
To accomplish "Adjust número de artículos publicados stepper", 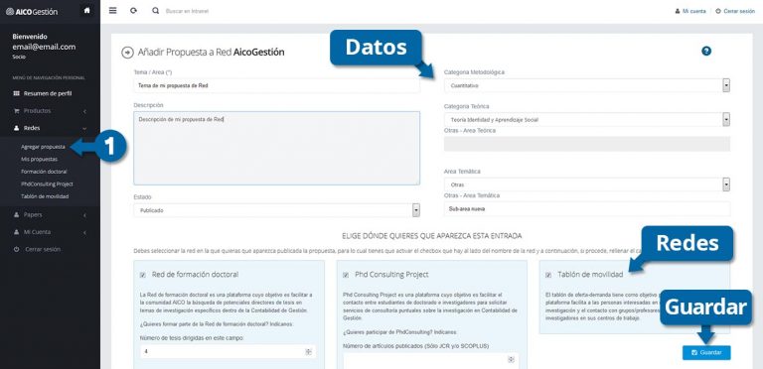I will 511,359.
